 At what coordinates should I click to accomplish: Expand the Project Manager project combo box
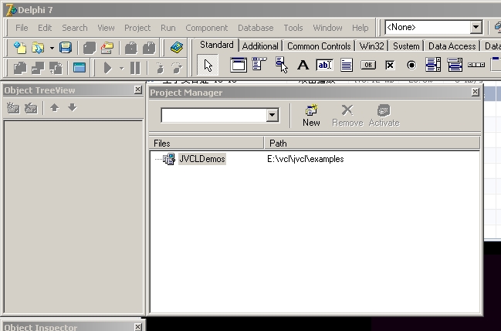272,115
